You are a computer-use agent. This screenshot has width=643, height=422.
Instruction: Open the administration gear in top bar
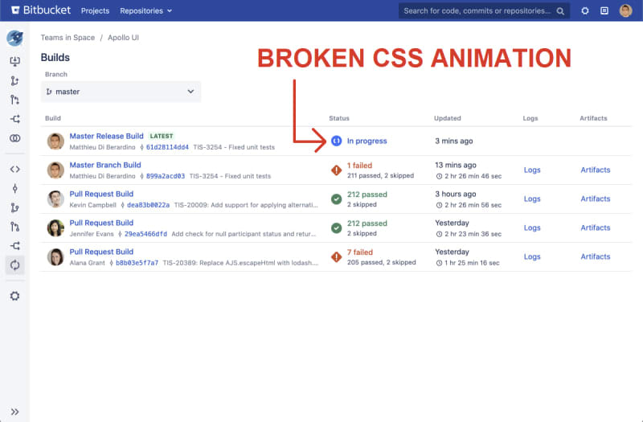point(584,10)
